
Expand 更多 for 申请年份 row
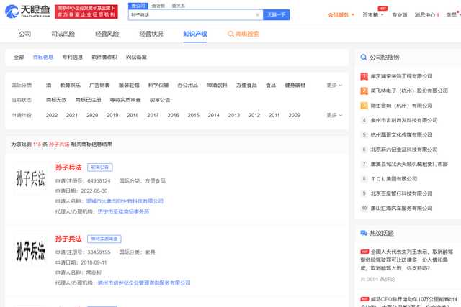334,115
